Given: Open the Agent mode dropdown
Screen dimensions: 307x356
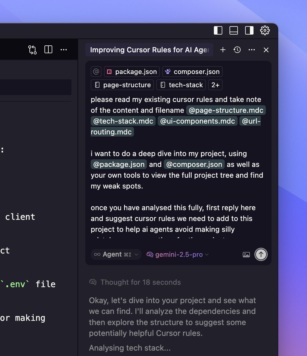Looking at the screenshot, I should (x=116, y=254).
